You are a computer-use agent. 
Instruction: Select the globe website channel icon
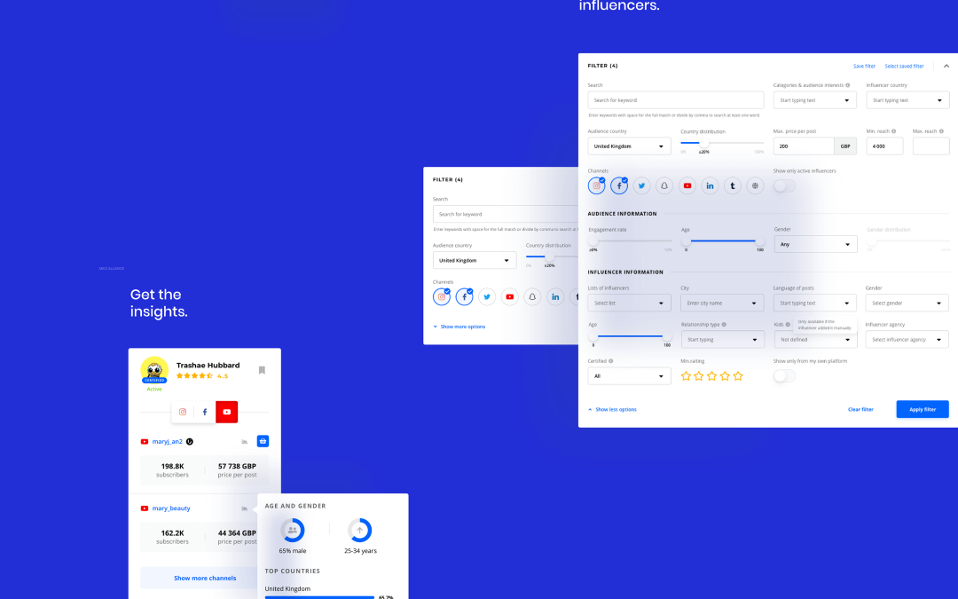[755, 185]
